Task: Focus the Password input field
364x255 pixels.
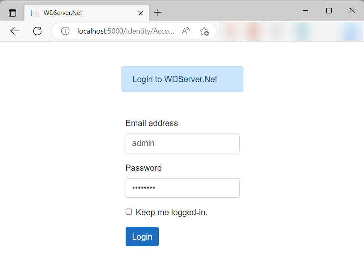Action: 182,188
